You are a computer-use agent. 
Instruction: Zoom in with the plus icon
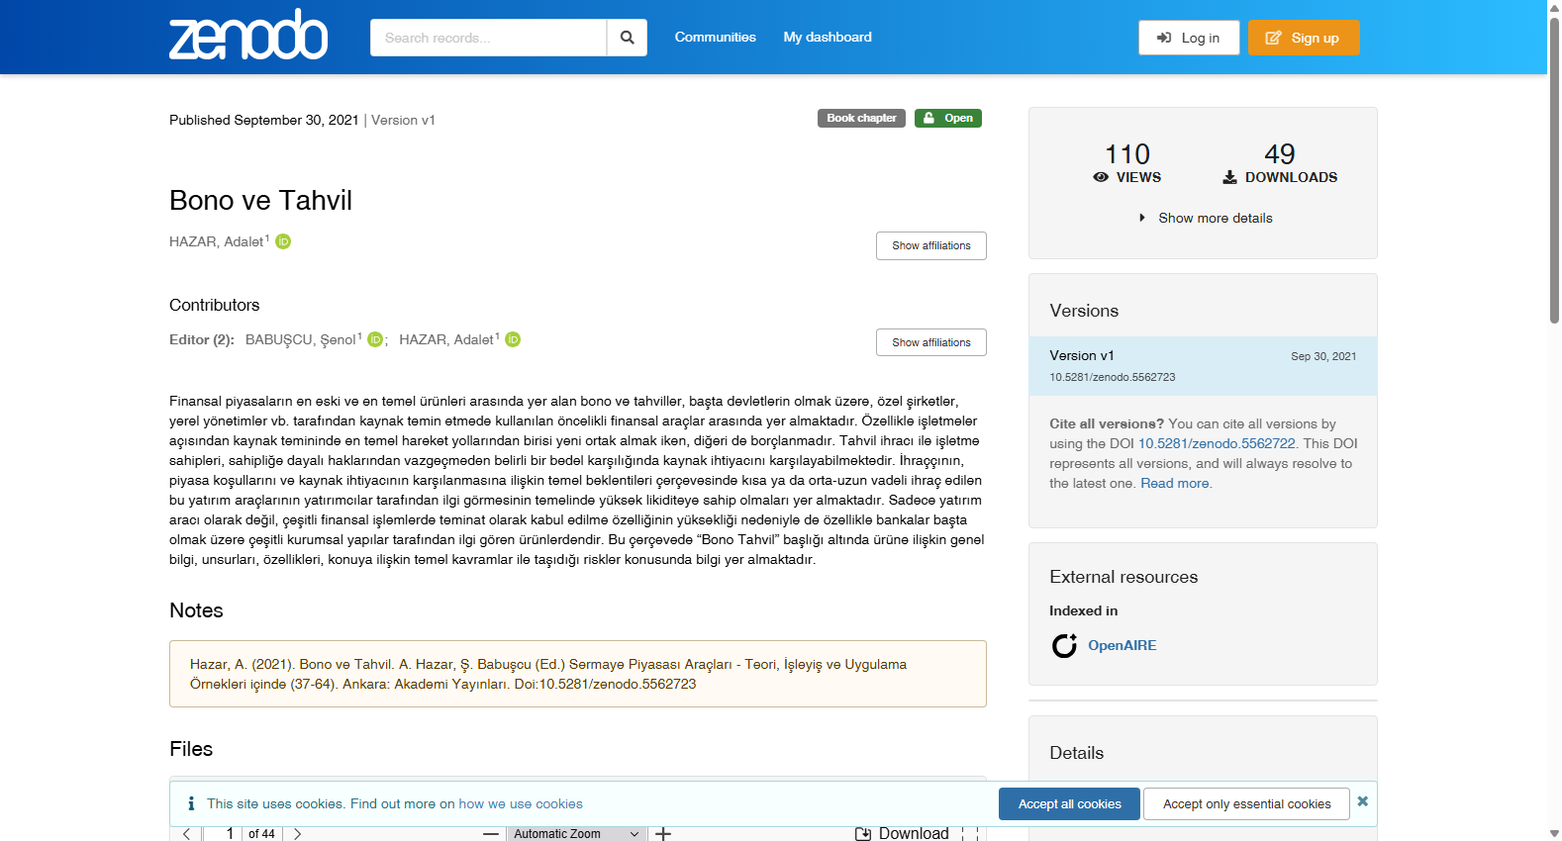663,834
